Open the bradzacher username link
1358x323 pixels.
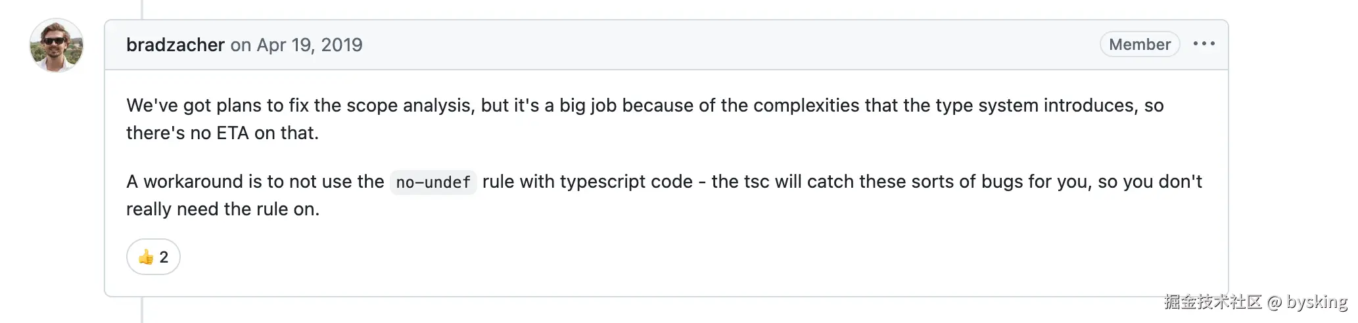tap(176, 45)
